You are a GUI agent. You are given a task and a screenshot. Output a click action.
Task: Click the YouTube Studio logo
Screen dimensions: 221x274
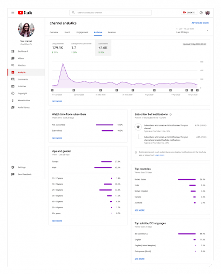(25, 13)
